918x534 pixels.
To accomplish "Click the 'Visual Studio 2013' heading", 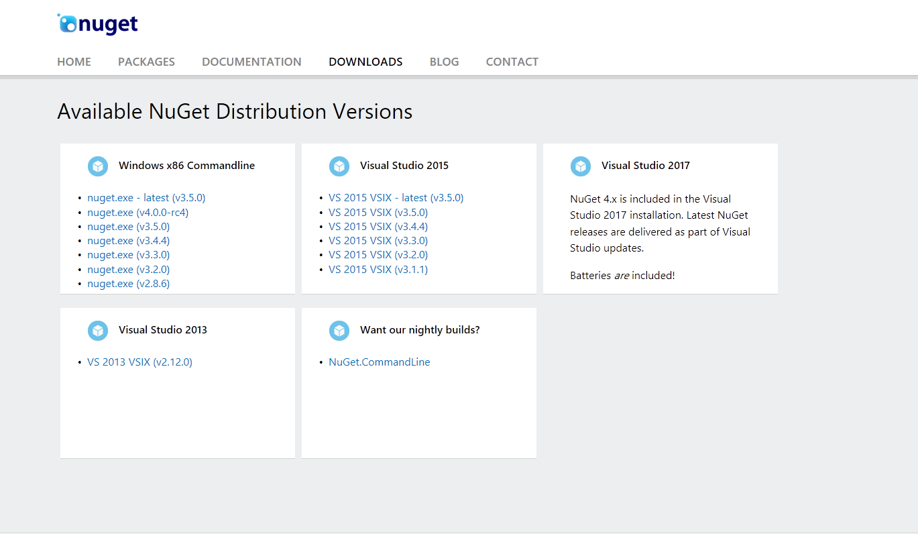I will (163, 330).
